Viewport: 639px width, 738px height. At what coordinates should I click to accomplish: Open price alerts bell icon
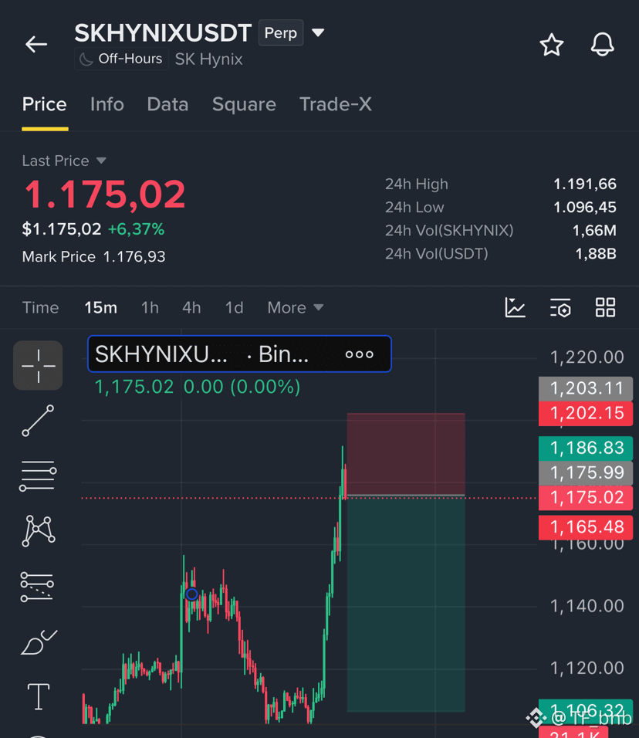point(602,45)
